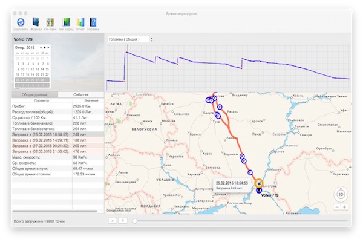Open the Отчет (Report) toolbar icon
The width and height of the screenshot is (363, 242).
(x=79, y=21)
